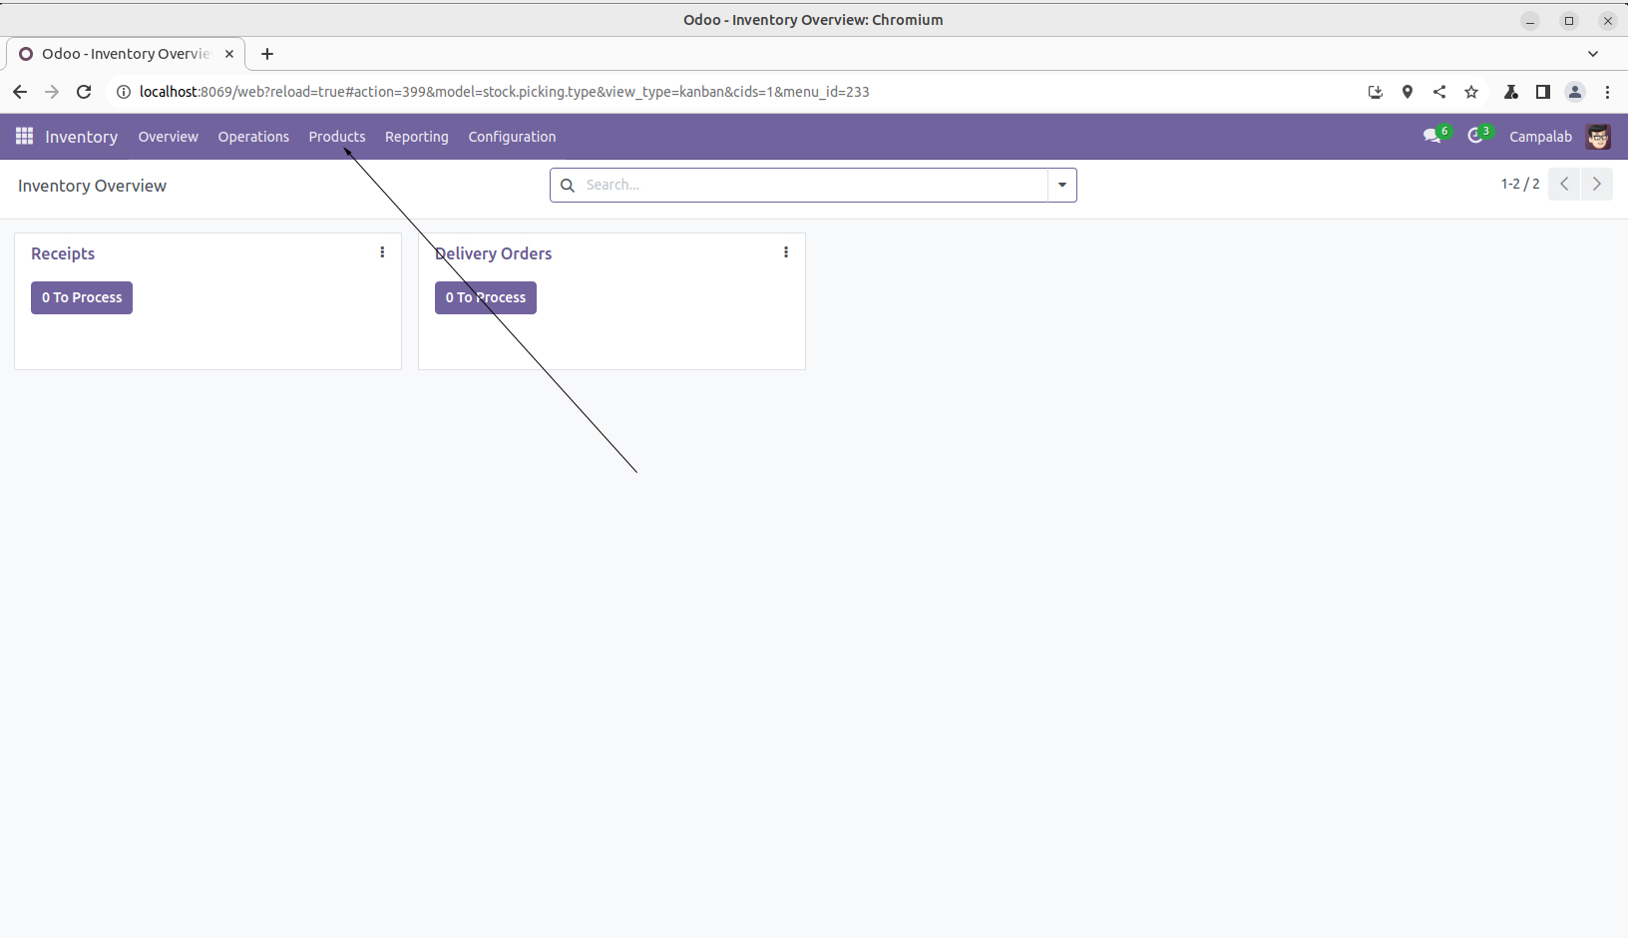Click the user avatar picture
This screenshot has height=938, width=1628.
[1598, 137]
